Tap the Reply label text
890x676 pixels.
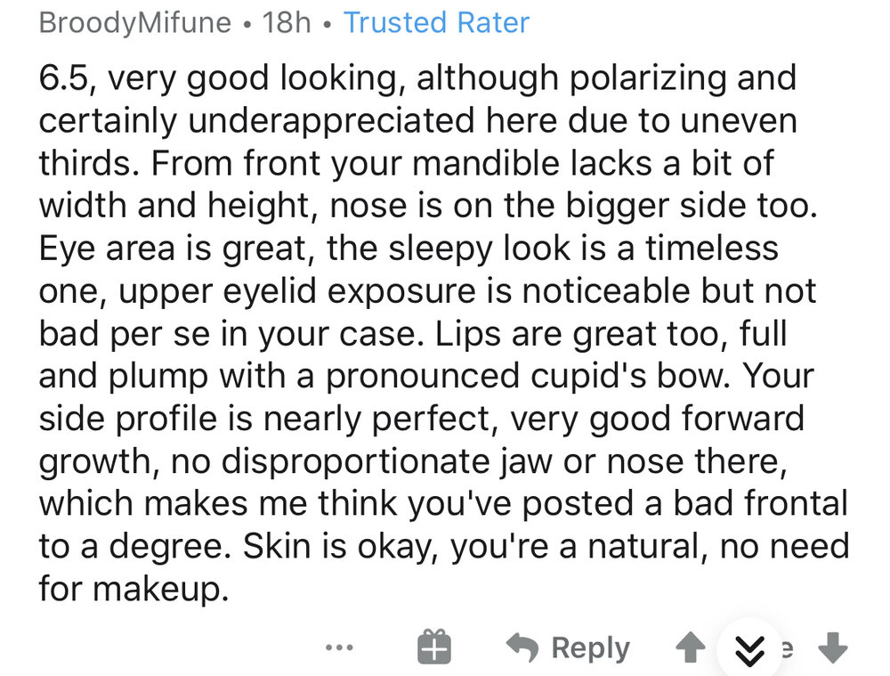pos(590,648)
